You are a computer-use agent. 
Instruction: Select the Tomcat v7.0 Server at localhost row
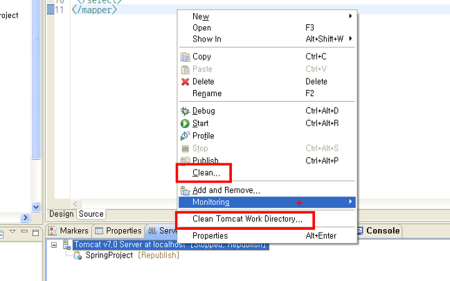(x=171, y=245)
